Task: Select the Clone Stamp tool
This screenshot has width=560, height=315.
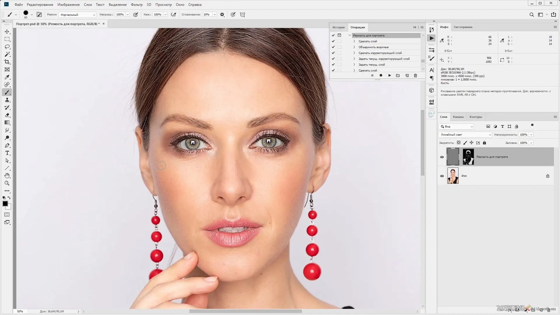Action: (7, 100)
